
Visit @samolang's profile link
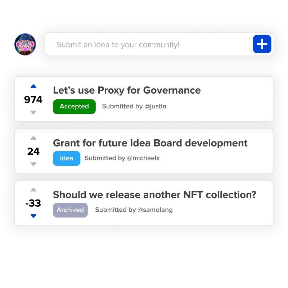155,210
